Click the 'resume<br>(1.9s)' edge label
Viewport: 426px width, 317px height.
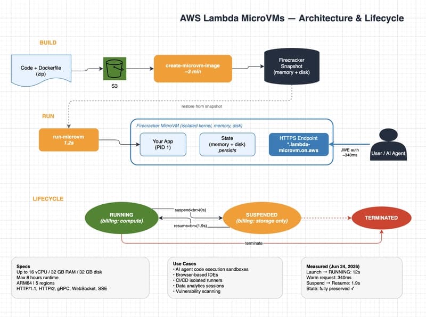pos(190,226)
